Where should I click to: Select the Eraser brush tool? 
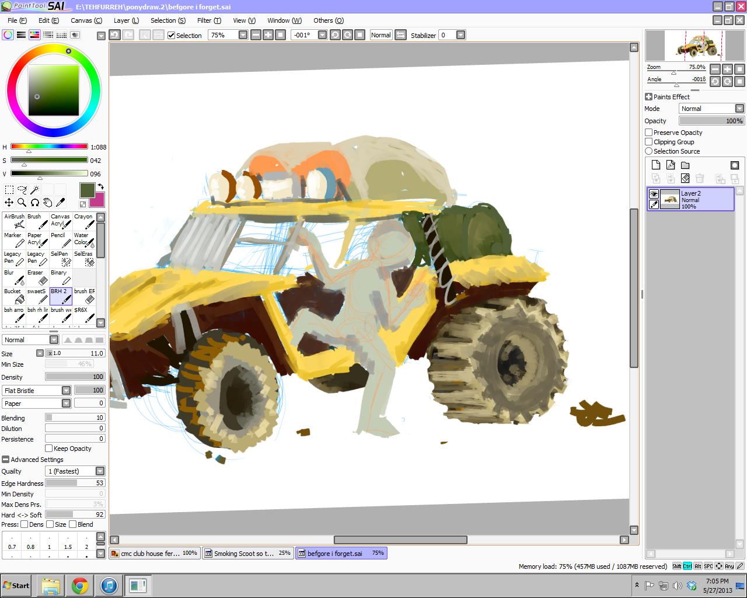click(37, 277)
